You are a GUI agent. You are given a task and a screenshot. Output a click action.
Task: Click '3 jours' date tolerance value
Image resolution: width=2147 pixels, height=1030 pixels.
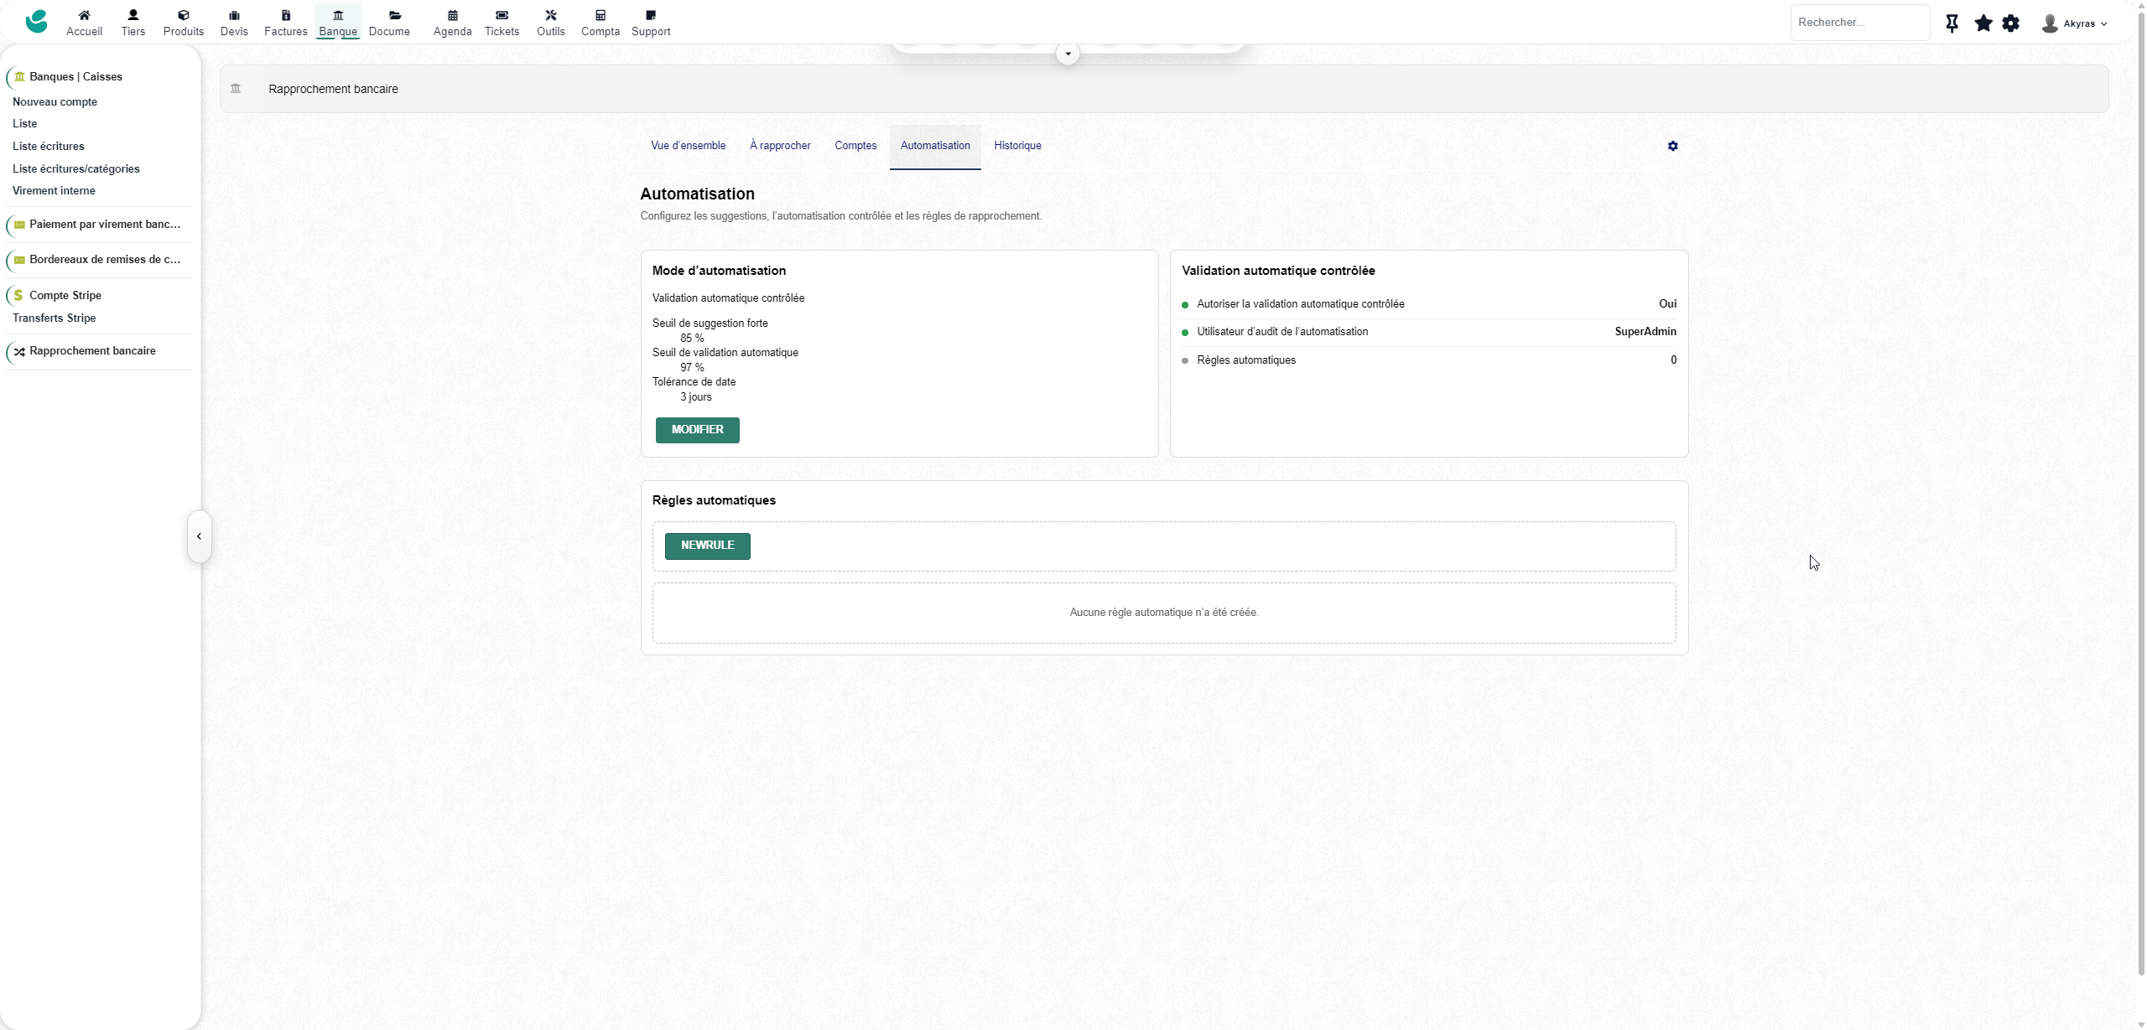(695, 397)
